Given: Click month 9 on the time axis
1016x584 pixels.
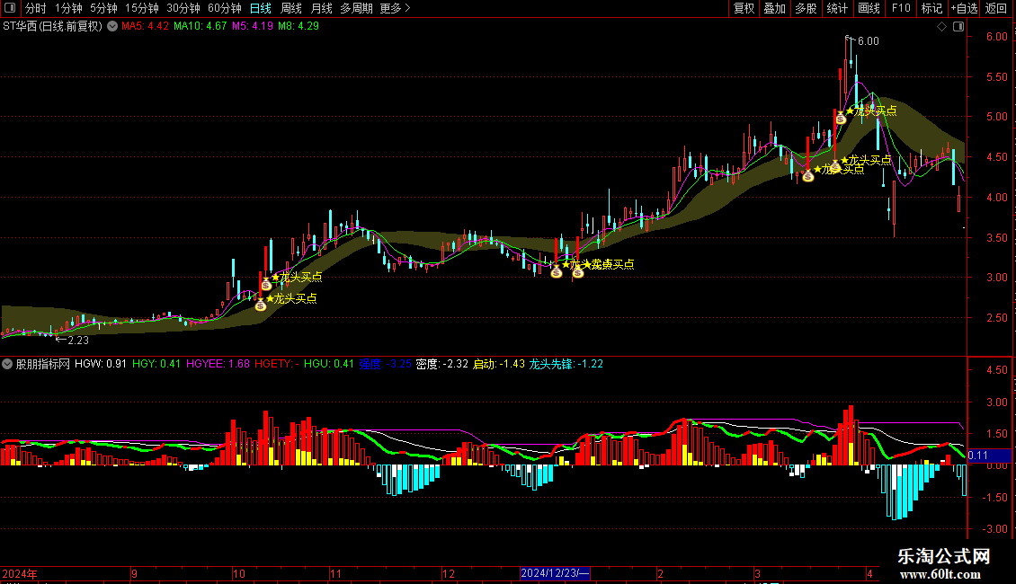Looking at the screenshot, I should click(x=134, y=573).
